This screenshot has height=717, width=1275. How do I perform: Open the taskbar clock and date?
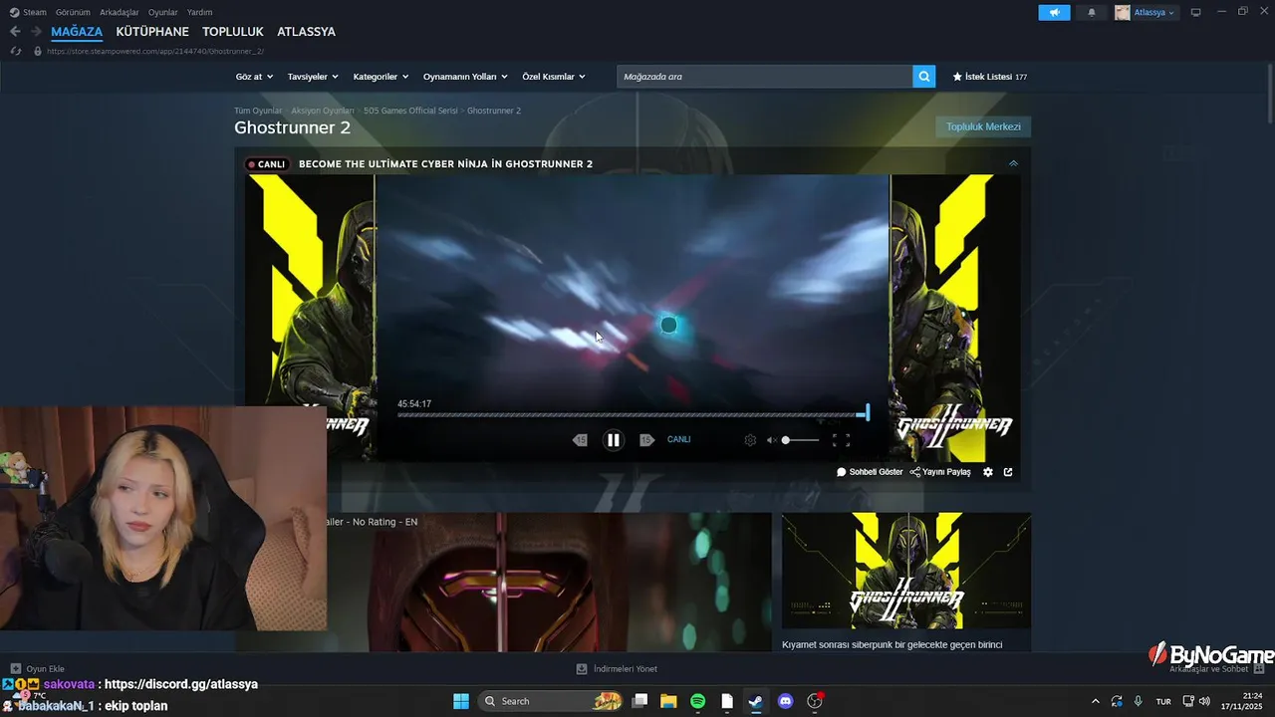(x=1244, y=701)
